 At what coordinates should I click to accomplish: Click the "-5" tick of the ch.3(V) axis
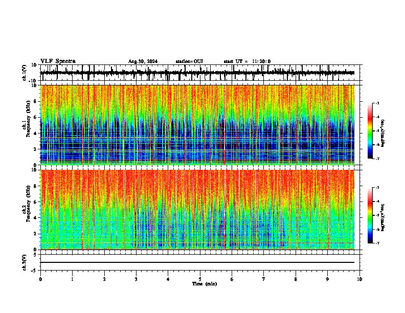pos(34,270)
